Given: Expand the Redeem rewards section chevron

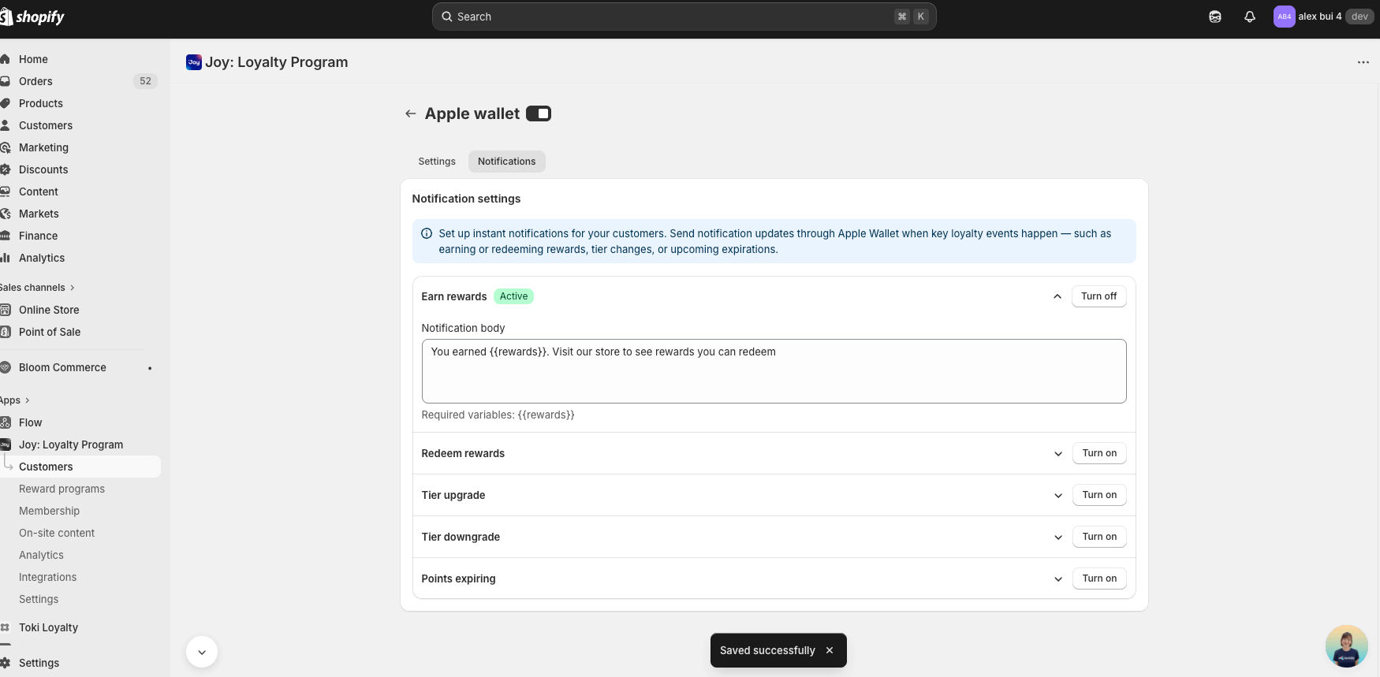Looking at the screenshot, I should (x=1058, y=453).
